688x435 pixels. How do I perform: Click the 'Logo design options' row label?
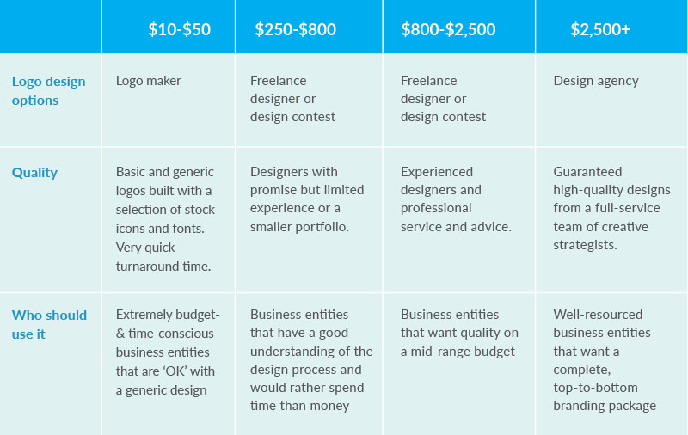click(48, 91)
